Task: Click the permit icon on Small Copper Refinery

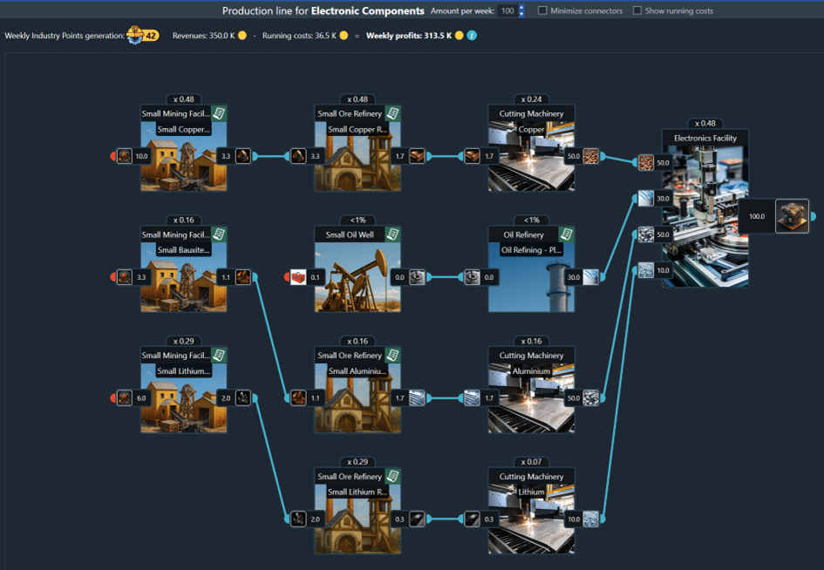Action: click(x=393, y=113)
